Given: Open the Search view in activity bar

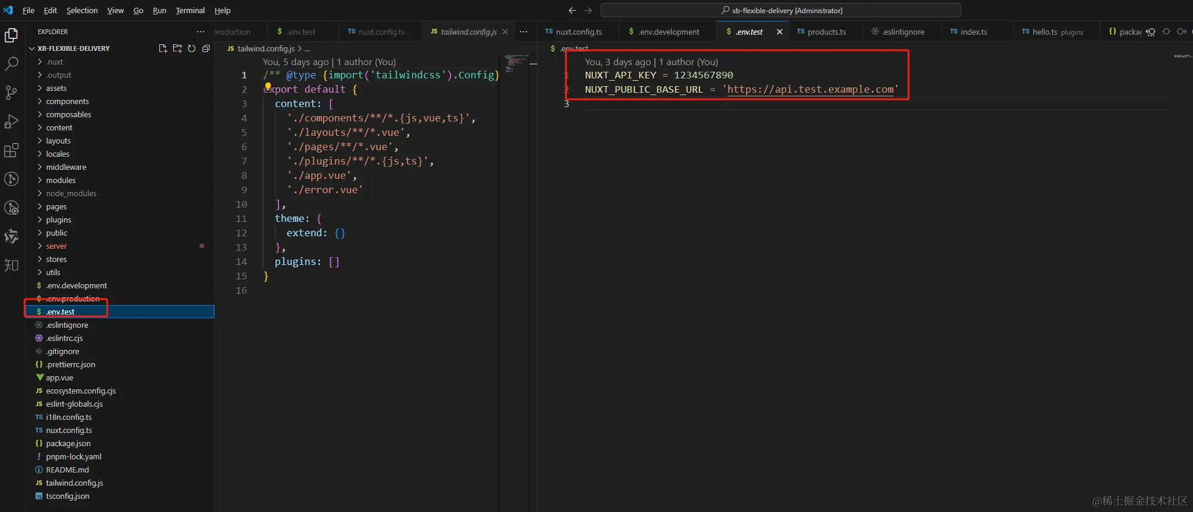Looking at the screenshot, I should tap(11, 64).
